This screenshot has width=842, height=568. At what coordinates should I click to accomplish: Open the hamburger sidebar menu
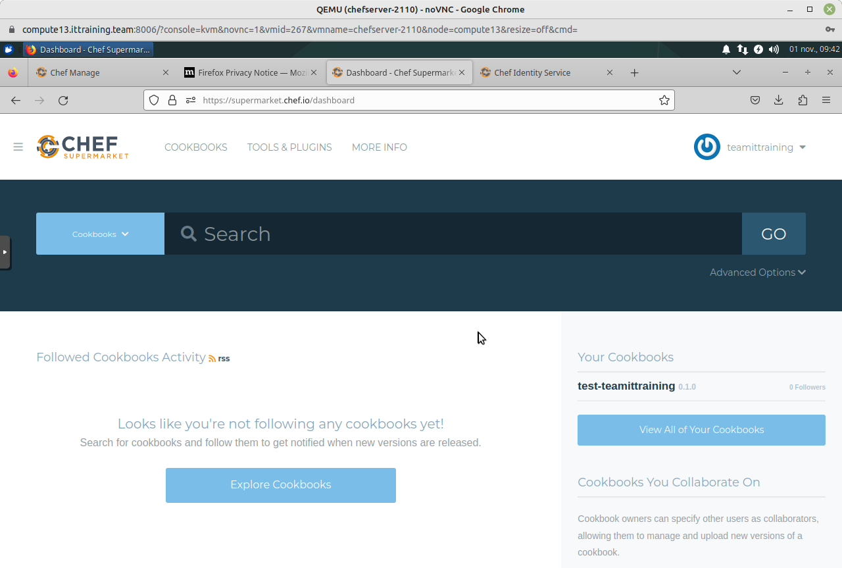(18, 147)
